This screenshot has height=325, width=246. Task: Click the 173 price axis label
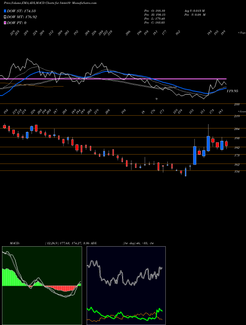237,155
